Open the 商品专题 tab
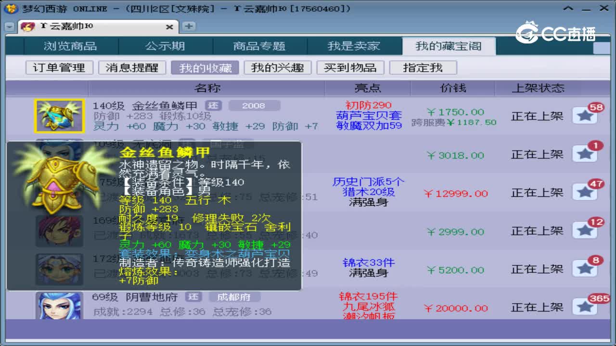The height and width of the screenshot is (346, 616). point(259,46)
